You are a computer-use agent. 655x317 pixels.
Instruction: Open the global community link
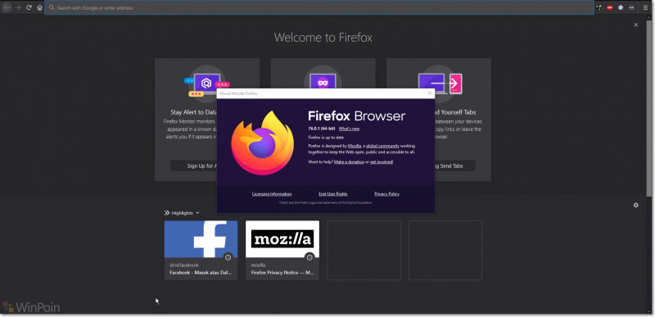coord(382,146)
